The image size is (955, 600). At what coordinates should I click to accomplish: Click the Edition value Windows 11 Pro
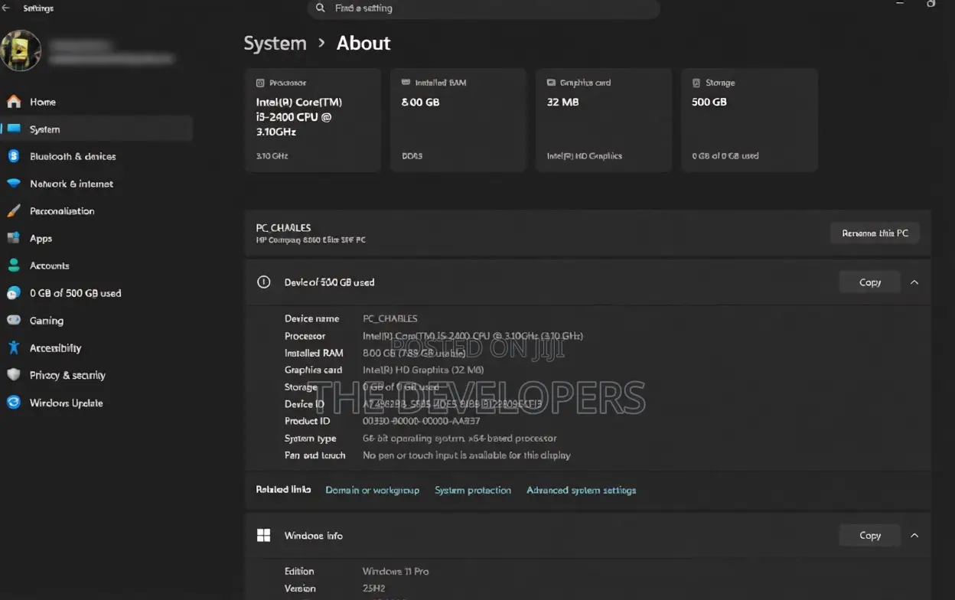[x=396, y=572]
